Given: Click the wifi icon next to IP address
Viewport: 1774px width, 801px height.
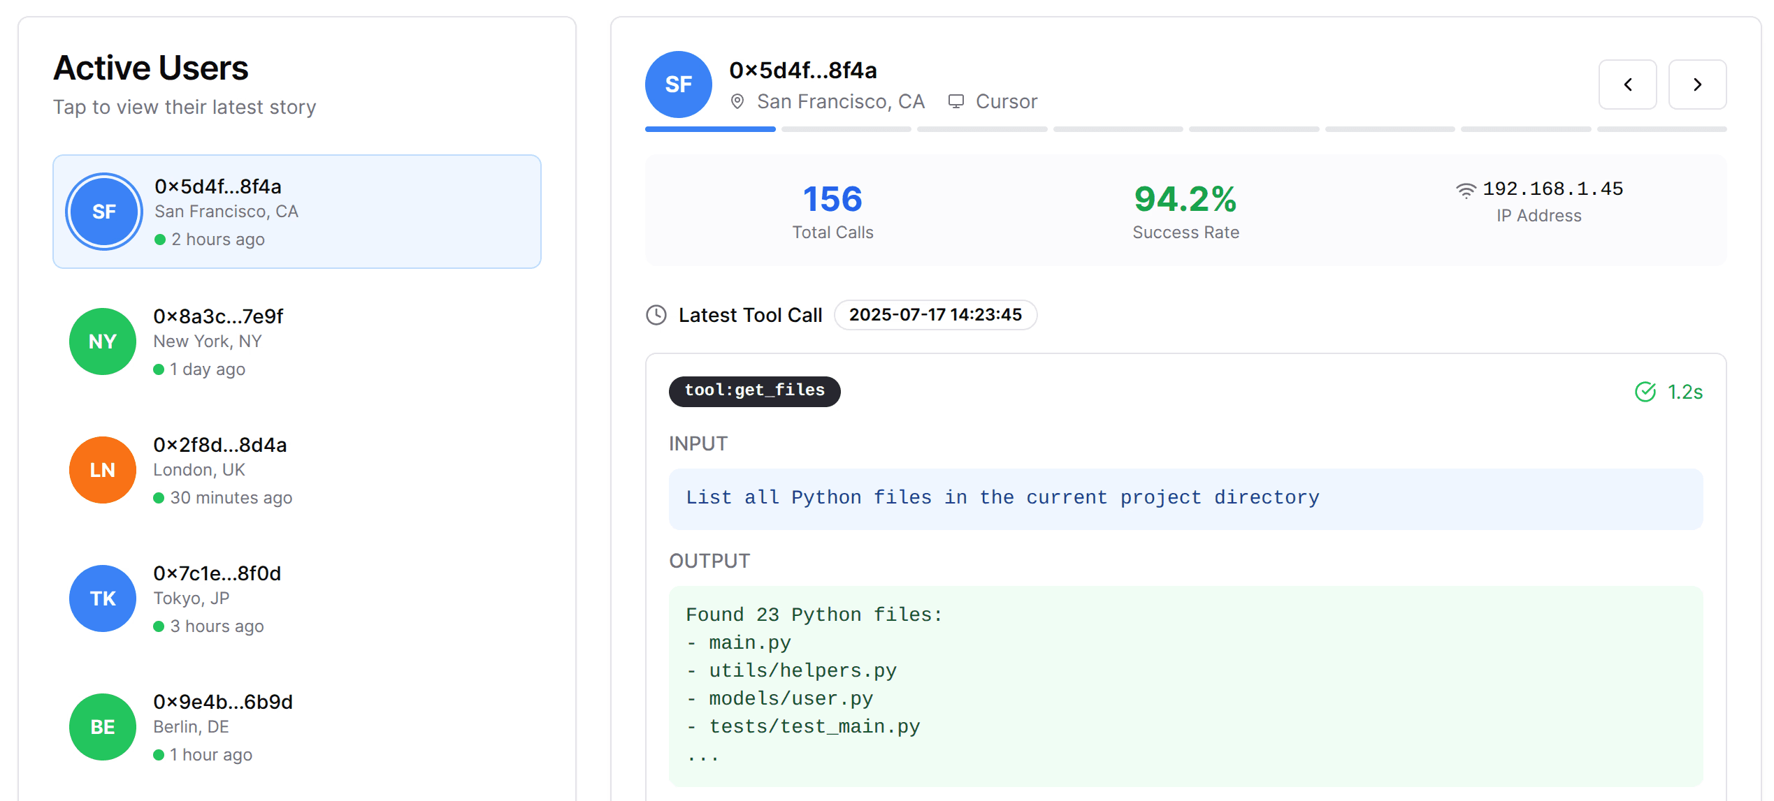Looking at the screenshot, I should 1466,190.
